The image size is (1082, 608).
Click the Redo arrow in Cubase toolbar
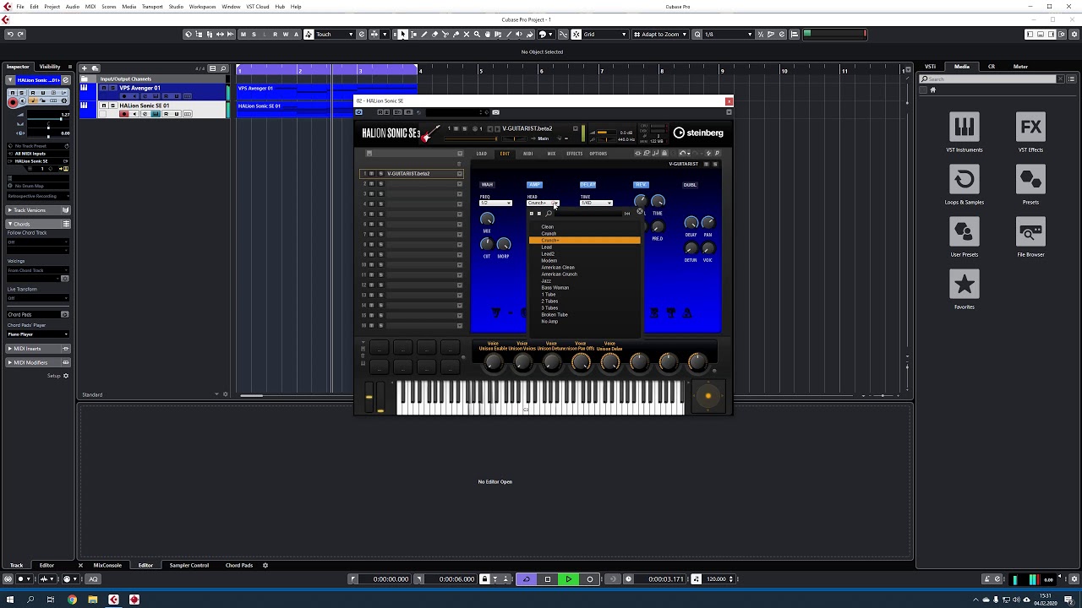pyautogui.click(x=20, y=34)
